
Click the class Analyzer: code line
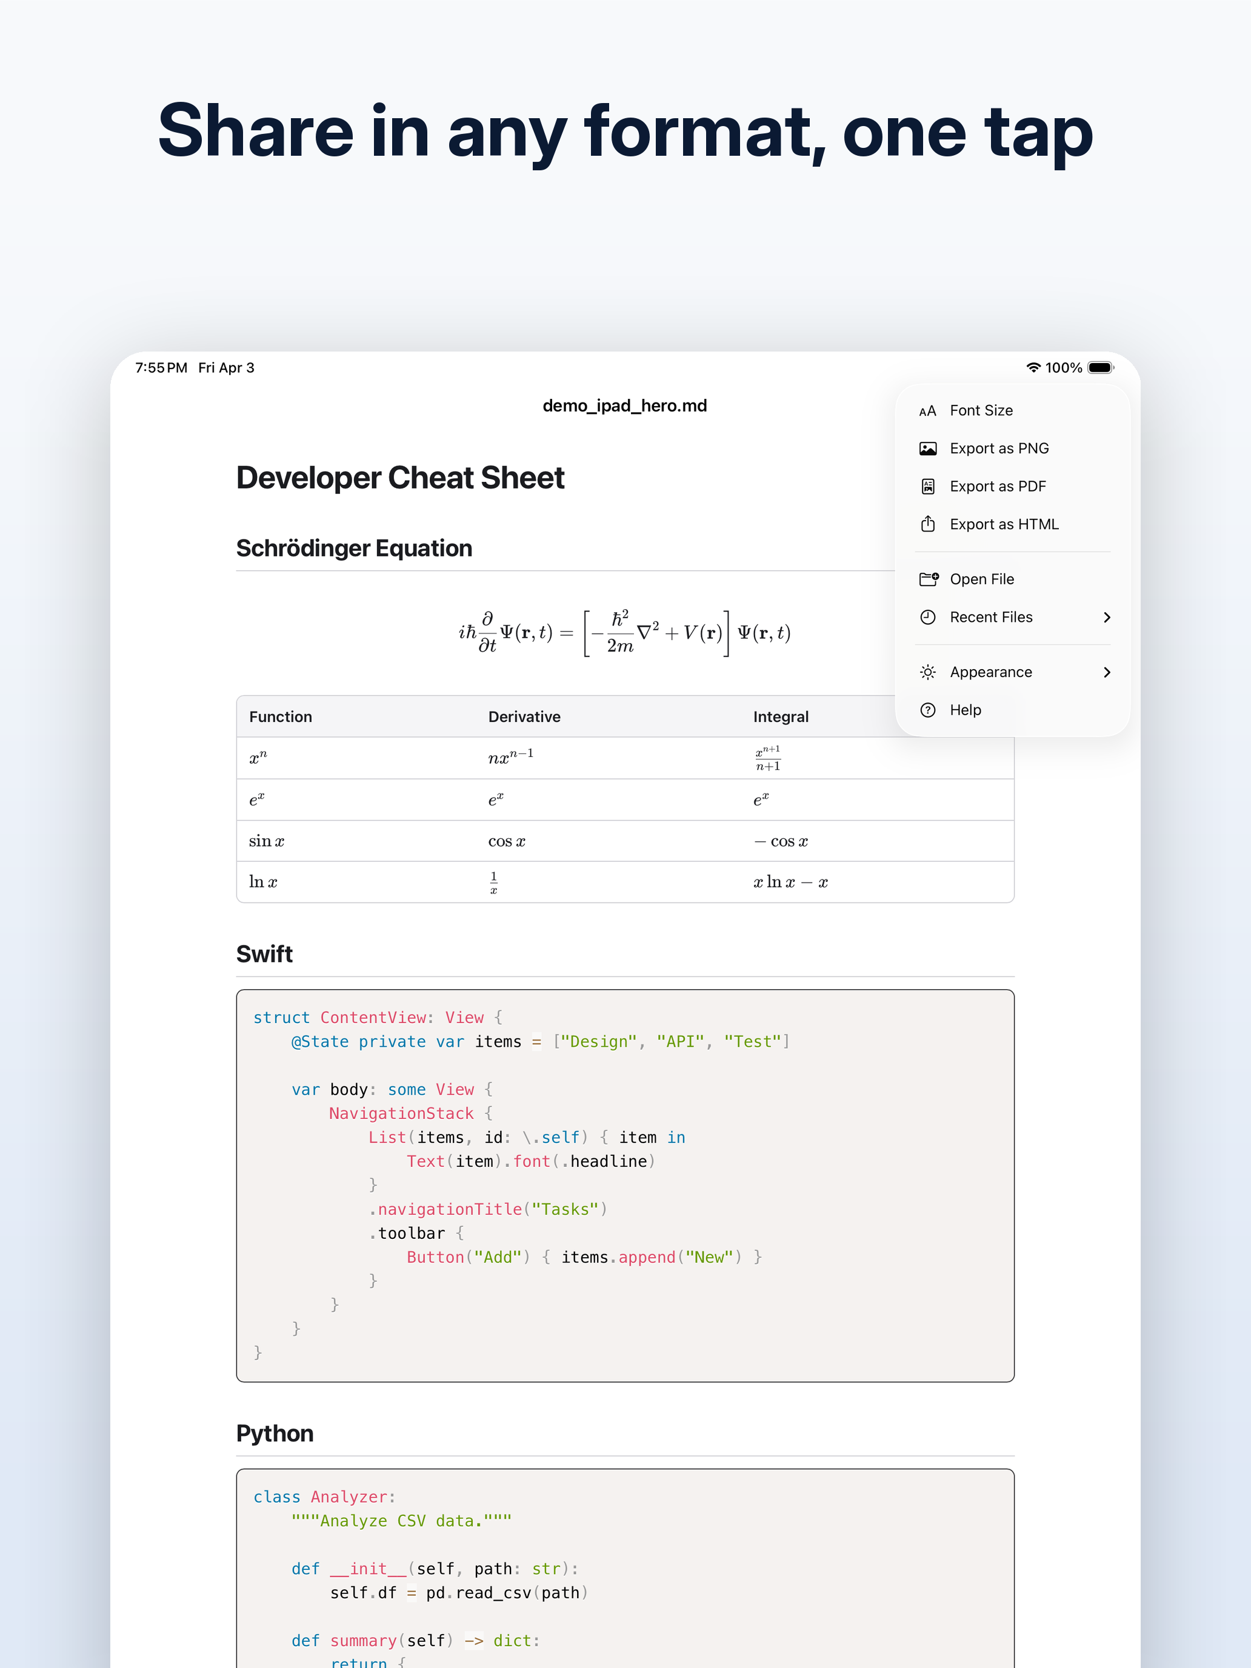[x=325, y=1497]
